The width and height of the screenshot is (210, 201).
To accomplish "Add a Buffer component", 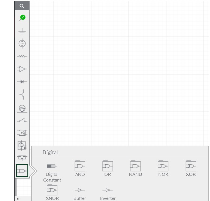I will click(x=80, y=194).
